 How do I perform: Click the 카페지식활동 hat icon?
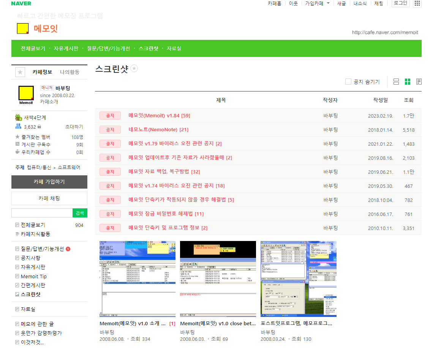pos(17,234)
